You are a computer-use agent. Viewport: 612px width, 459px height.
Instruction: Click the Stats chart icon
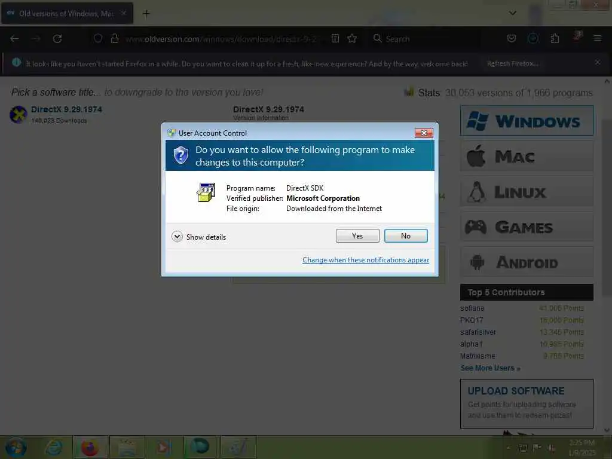[x=409, y=91]
